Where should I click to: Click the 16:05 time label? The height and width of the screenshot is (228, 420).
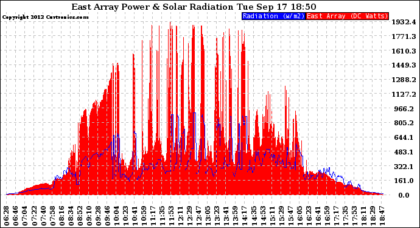coord(300,215)
